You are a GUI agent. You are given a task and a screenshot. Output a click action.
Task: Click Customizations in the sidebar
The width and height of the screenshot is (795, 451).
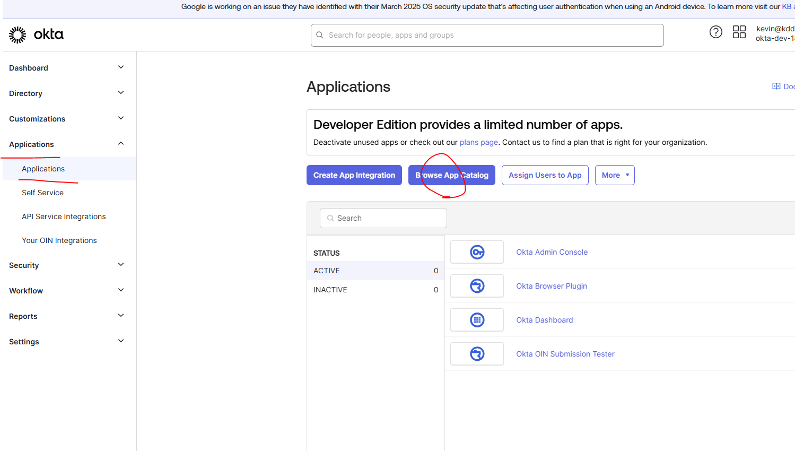[37, 119]
